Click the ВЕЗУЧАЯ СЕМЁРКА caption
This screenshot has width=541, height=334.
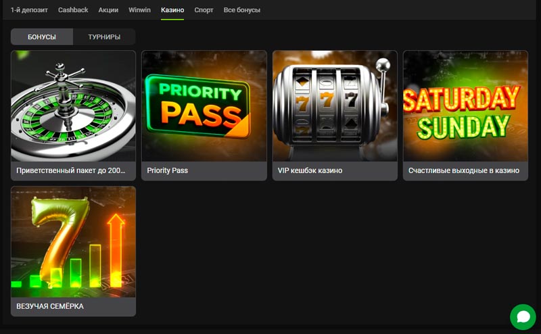click(x=50, y=306)
